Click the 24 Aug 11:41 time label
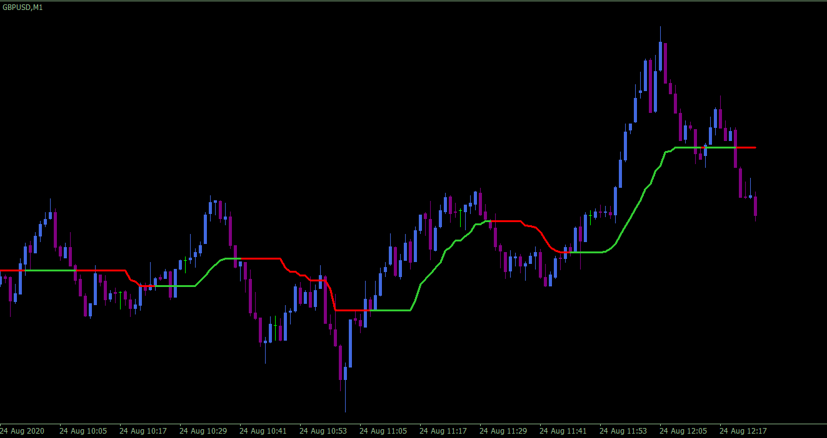 pos(563,431)
